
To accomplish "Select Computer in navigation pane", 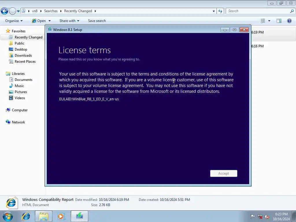I will (20, 110).
